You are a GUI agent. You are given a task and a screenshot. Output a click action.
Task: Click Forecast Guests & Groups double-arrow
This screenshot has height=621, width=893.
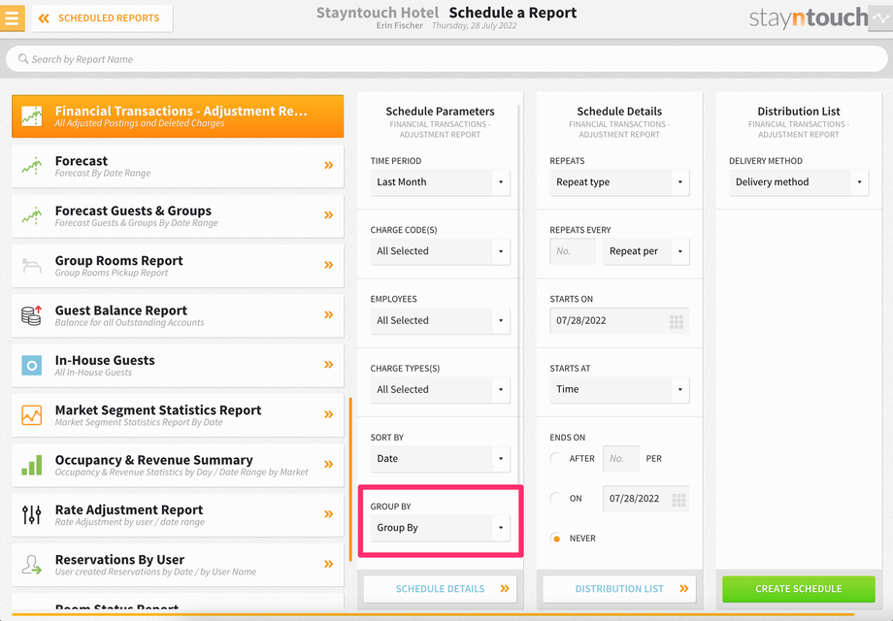(329, 215)
